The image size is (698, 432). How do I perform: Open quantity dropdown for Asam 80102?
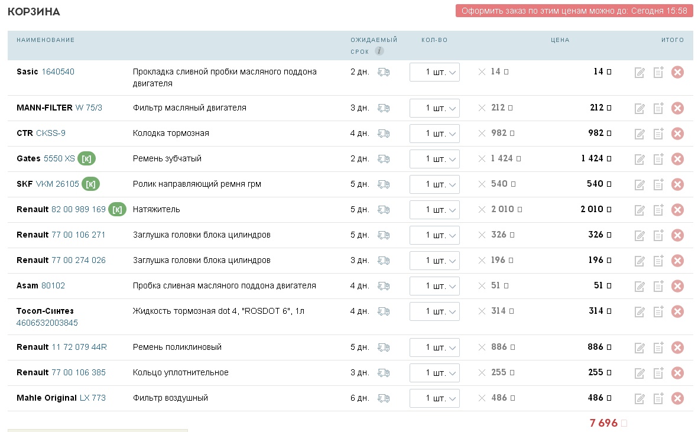(x=434, y=286)
